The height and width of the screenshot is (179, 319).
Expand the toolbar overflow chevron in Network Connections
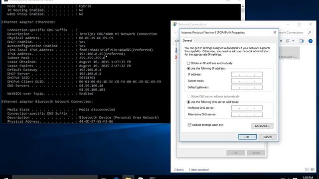coord(281,41)
